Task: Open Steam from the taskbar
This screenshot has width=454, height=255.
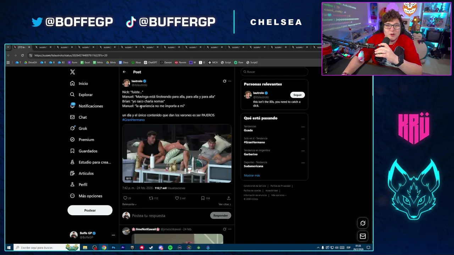Action: 151,248
